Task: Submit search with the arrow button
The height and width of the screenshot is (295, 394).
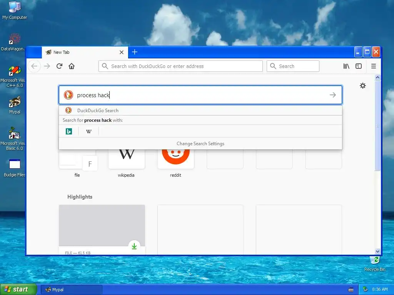Action: (x=333, y=95)
